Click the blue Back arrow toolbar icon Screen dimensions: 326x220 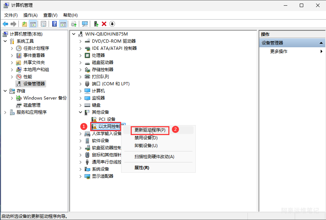click(5, 24)
